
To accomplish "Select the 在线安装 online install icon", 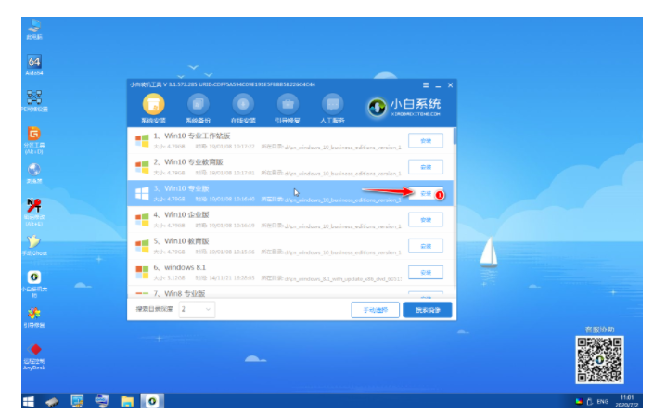I will pyautogui.click(x=243, y=105).
